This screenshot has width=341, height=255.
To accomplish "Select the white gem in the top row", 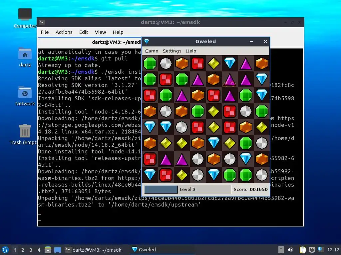I will tap(166, 63).
